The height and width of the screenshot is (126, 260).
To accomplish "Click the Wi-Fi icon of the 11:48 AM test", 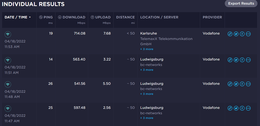I will click(8, 84).
